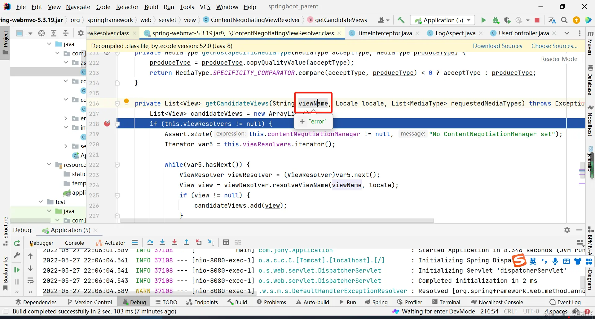Step out with blue up arrow
Image resolution: width=595 pixels, height=319 pixels.
187,242
